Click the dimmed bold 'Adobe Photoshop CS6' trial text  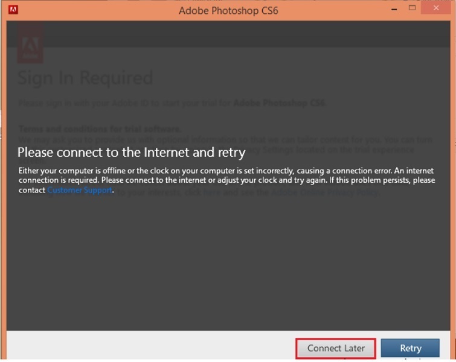tap(279, 103)
